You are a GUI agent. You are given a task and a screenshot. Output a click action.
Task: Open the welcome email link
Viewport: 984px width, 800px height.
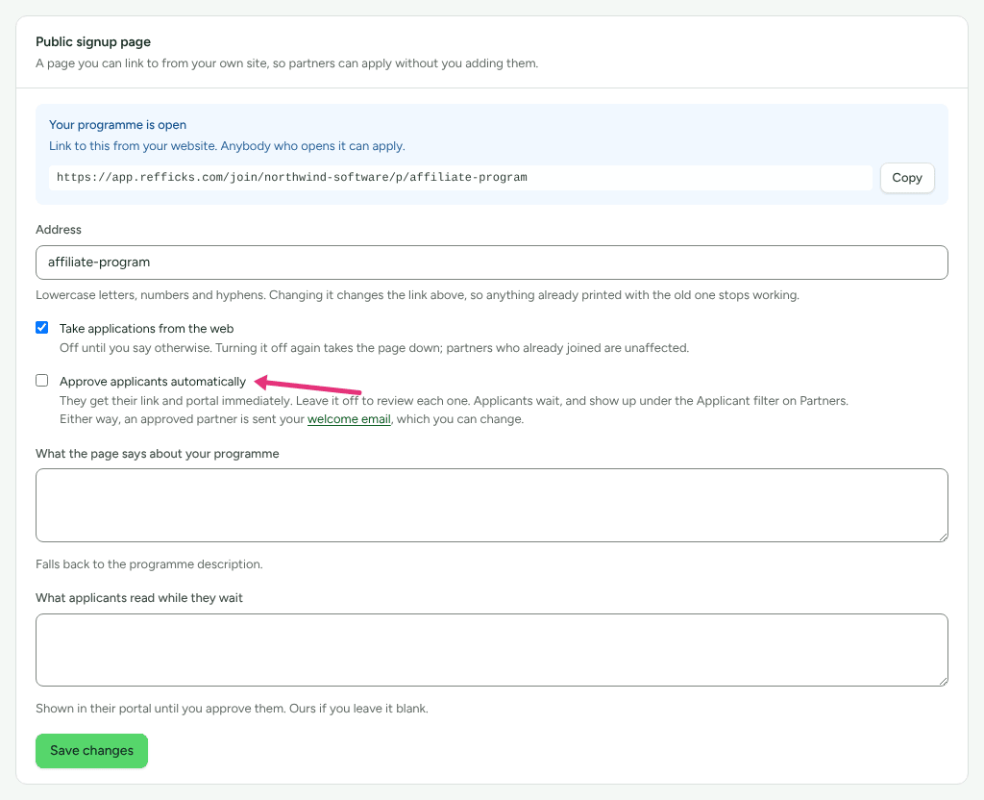(x=349, y=419)
